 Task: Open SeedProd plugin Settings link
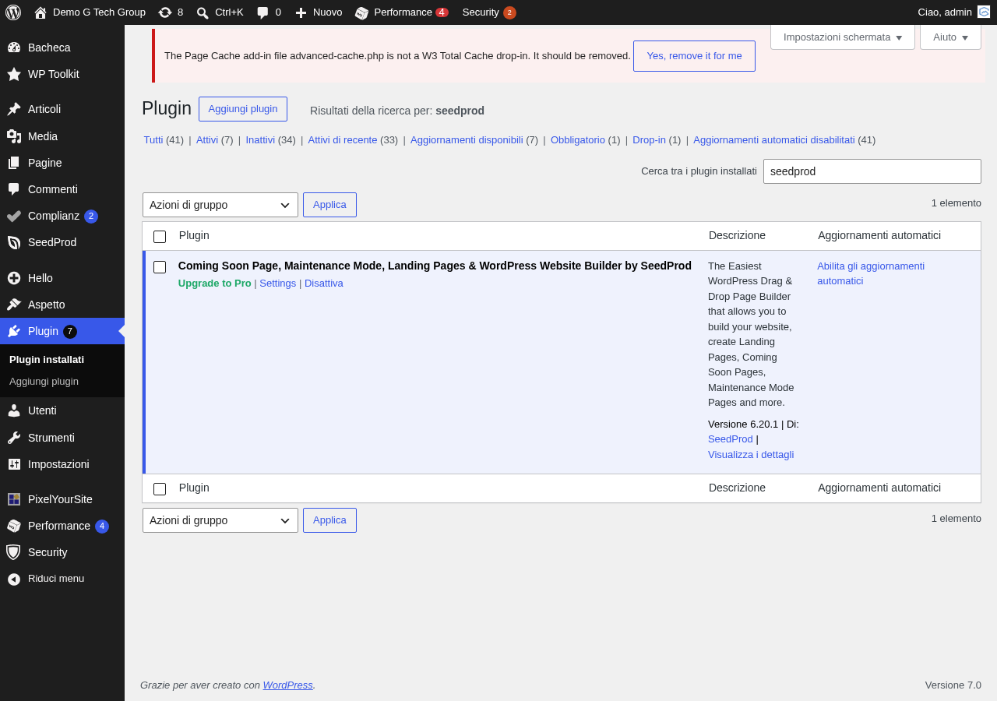click(278, 284)
